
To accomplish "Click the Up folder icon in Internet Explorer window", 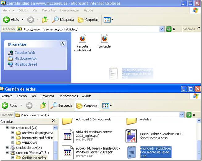I will point(45,20).
